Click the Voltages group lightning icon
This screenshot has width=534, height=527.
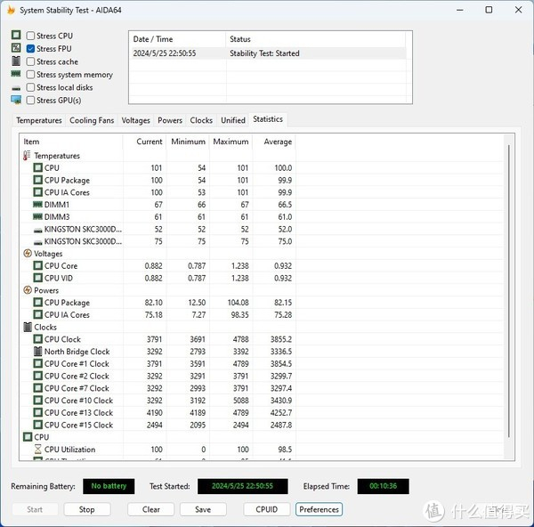point(28,254)
